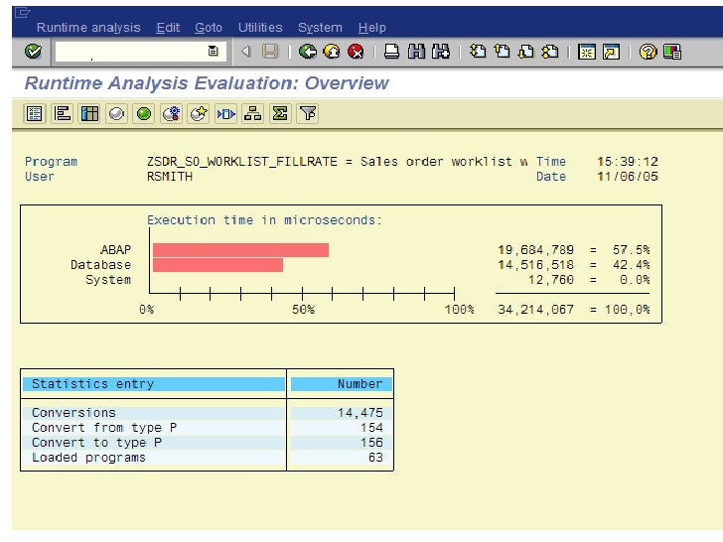
Task: Click the Database time value 14,516,518
Action: [536, 265]
